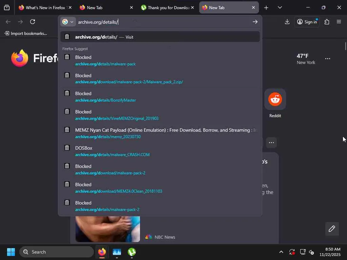
Task: Switch to What's New in Firefox tab
Action: [45, 7]
